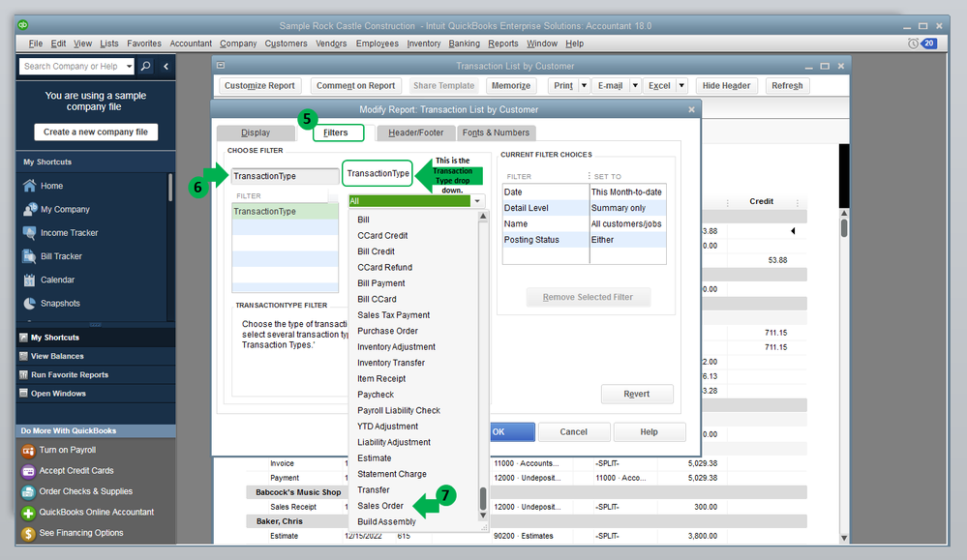This screenshot has width=967, height=560.
Task: Select My Shortcuts panel entry
Action: (96, 338)
